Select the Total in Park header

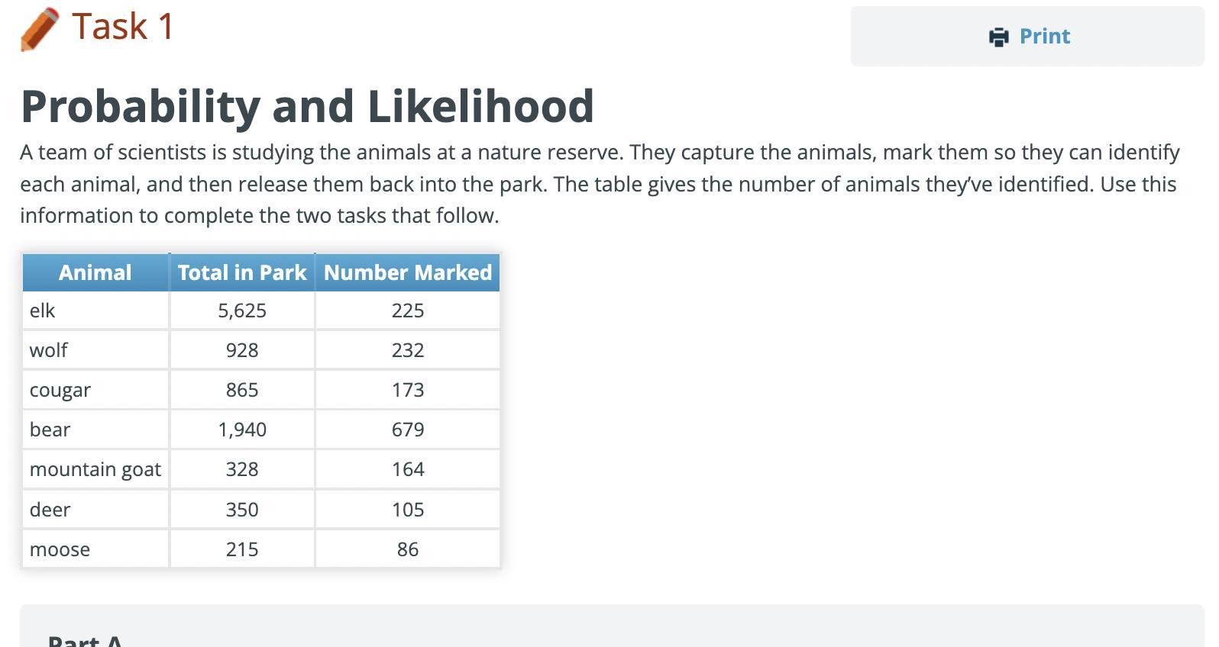[242, 272]
